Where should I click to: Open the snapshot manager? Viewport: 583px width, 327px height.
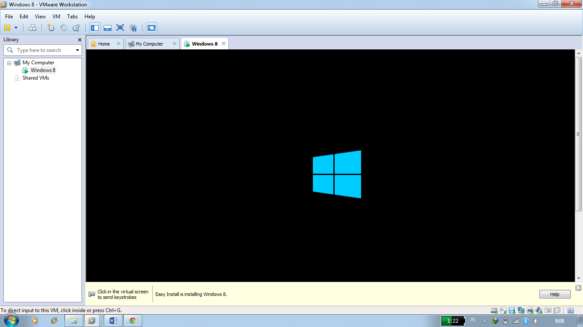(76, 28)
